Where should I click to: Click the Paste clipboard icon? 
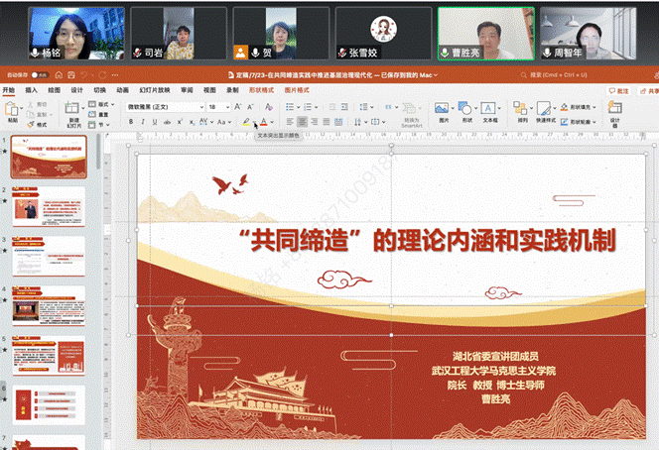coord(11,109)
